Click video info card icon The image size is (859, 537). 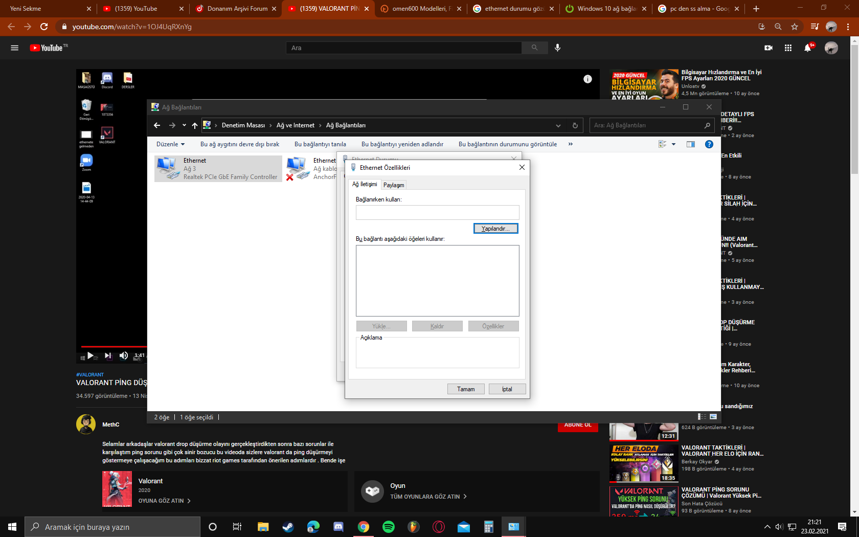587,79
